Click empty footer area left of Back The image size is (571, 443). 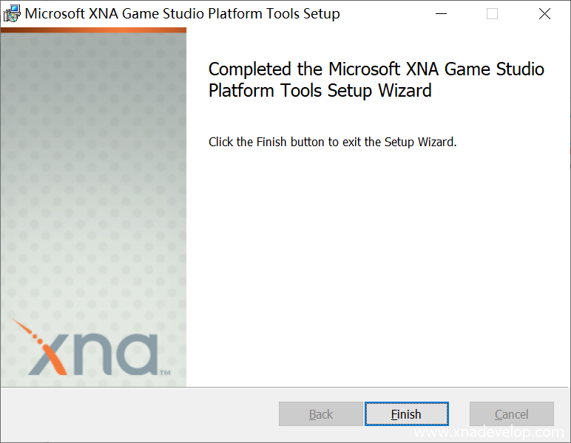[x=133, y=414]
